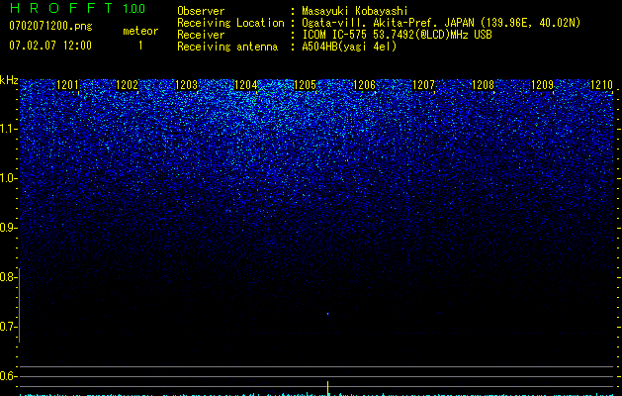The height and width of the screenshot is (396, 622).
Task: Click the 0.8 kHz axis label
Action: pos(8,277)
